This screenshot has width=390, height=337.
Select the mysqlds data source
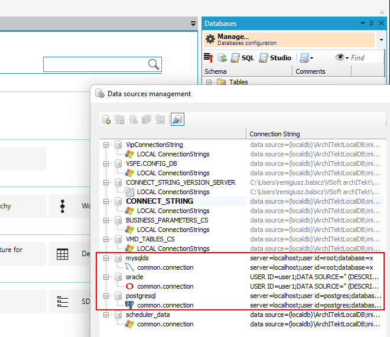click(137, 258)
